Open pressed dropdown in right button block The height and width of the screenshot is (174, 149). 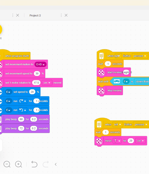(x=140, y=56)
